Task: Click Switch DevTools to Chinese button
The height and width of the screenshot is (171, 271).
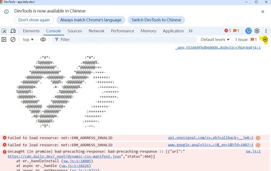Action: 156,20
